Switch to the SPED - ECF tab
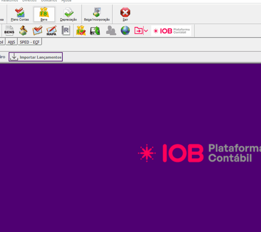The height and width of the screenshot is (232, 261). coord(29,42)
